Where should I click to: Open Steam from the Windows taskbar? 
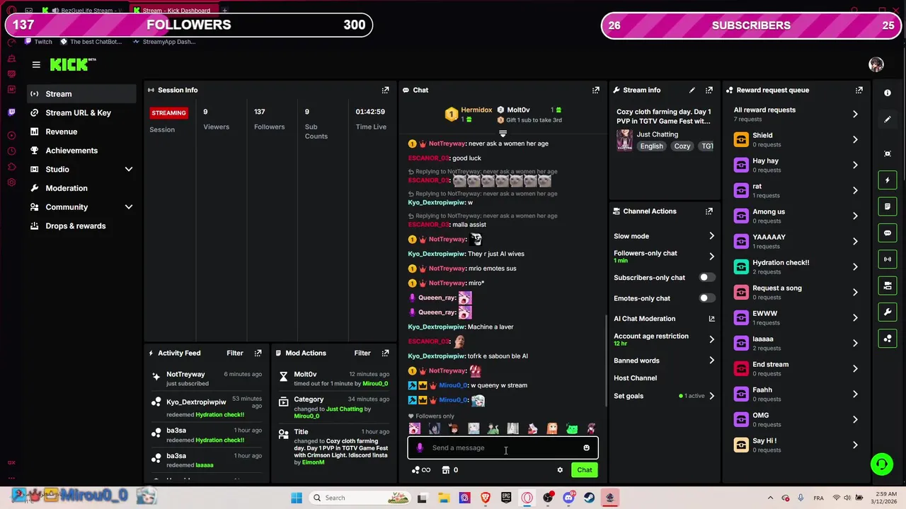point(589,498)
